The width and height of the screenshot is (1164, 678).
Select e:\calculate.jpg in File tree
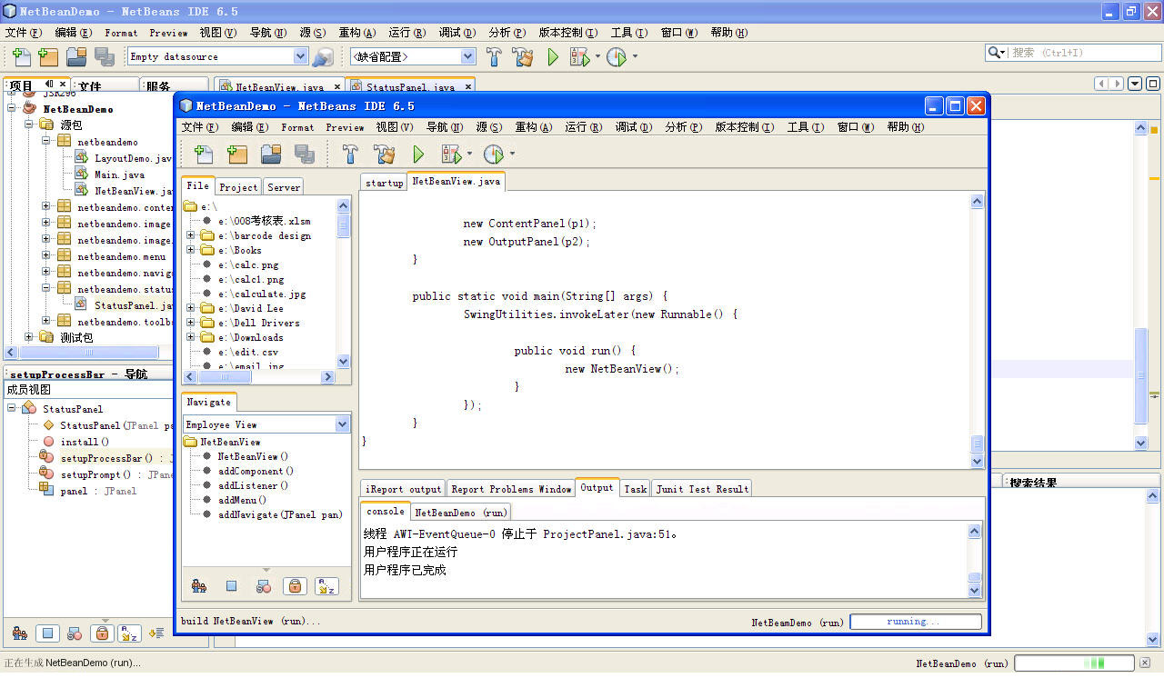pos(262,294)
